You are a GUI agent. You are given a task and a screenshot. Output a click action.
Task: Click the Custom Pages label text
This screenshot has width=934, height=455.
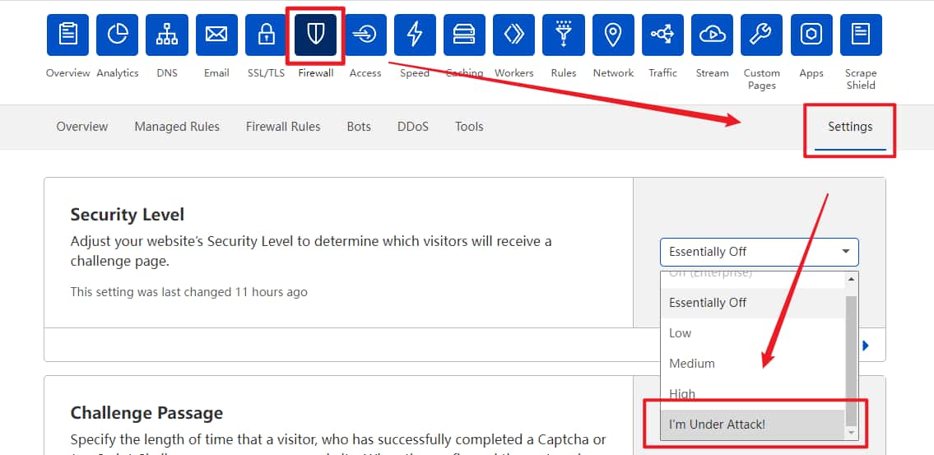point(762,79)
